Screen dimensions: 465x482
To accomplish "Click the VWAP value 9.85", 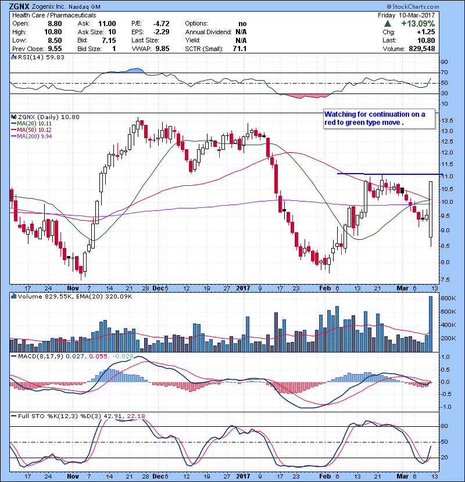I will coord(163,49).
